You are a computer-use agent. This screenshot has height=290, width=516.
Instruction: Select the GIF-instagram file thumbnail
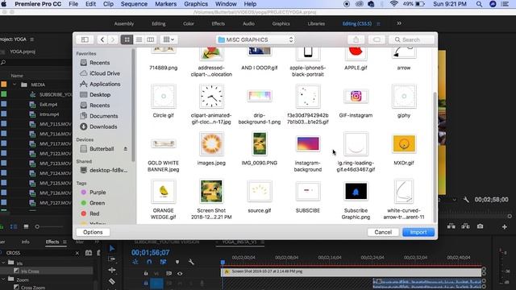356,97
